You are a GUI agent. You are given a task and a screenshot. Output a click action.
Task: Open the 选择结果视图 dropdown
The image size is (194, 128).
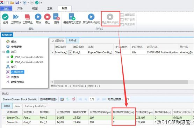pyautogui.click(x=49, y=99)
